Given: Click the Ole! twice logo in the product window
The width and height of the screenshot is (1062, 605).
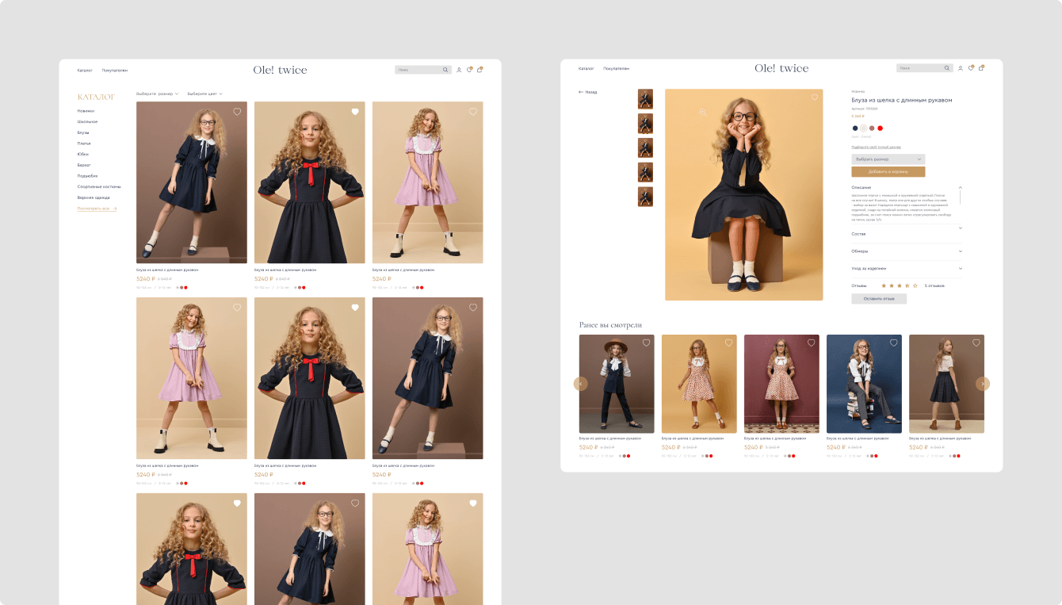Looking at the screenshot, I should coord(781,68).
